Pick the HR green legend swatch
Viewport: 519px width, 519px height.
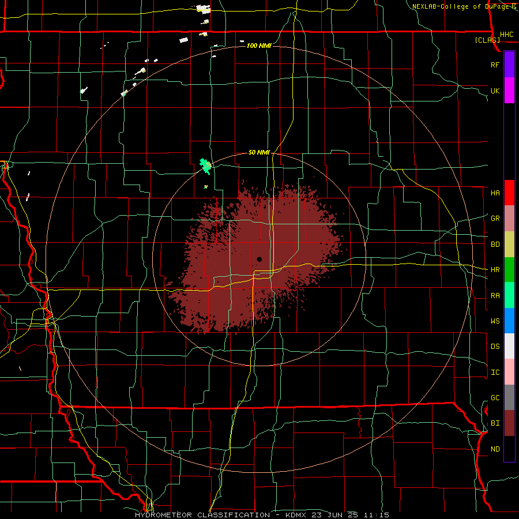[x=509, y=269]
